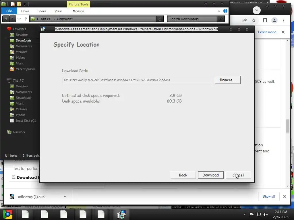Switch to the Share ribbon tab
This screenshot has height=220, width=294.
point(42,11)
